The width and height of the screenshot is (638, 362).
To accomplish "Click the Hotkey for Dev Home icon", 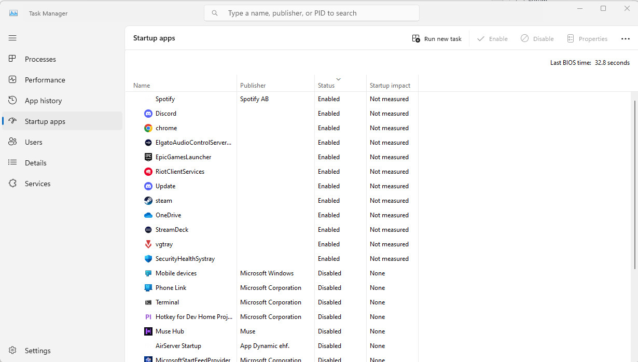I will pyautogui.click(x=148, y=317).
